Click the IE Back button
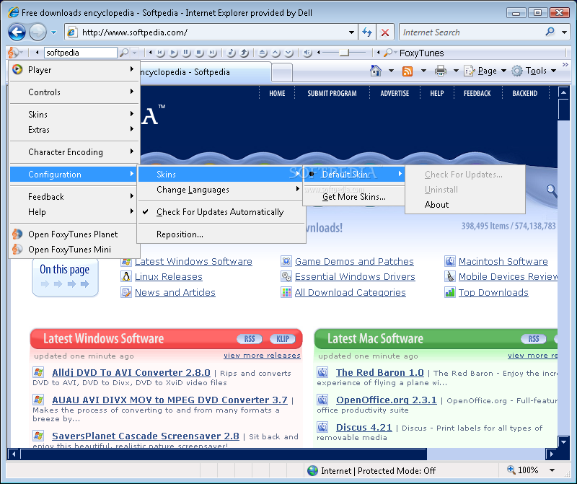 coord(17,32)
